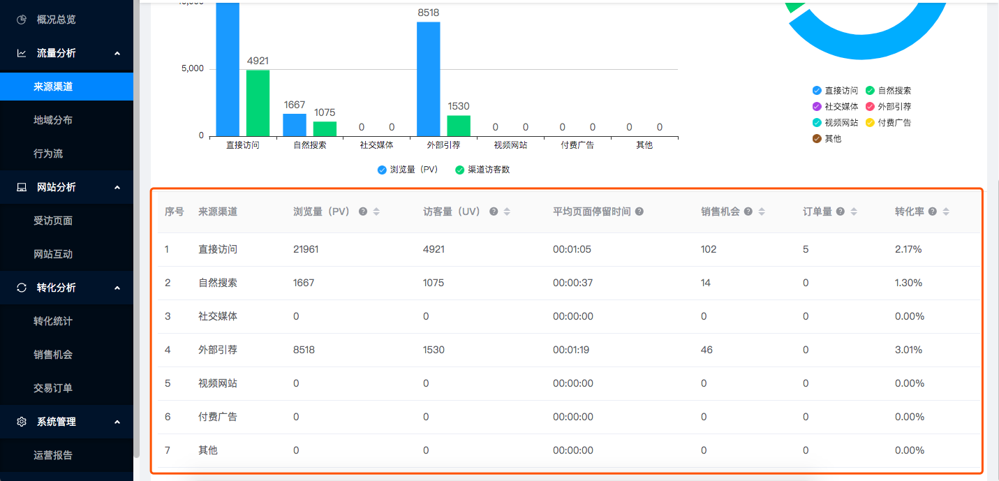Click the 系统管理 gear icon
Screen dimensions: 999x481
(x=22, y=422)
